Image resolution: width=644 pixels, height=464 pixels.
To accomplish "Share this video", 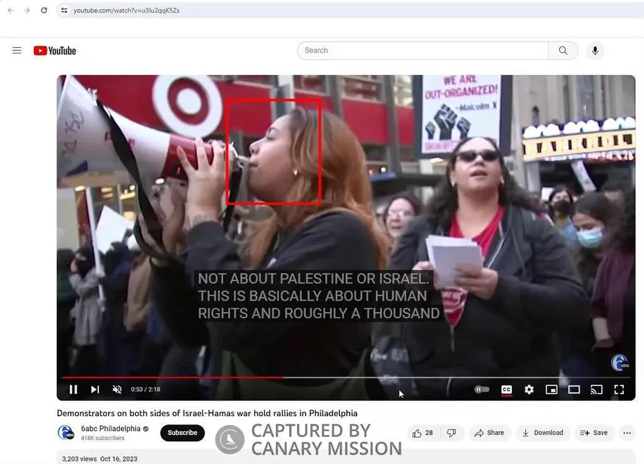I will tap(489, 433).
